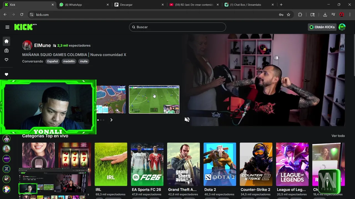
Task: View site information icon in address bar
Action: [31, 15]
